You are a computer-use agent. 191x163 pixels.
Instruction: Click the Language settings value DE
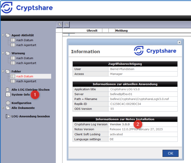112,139
